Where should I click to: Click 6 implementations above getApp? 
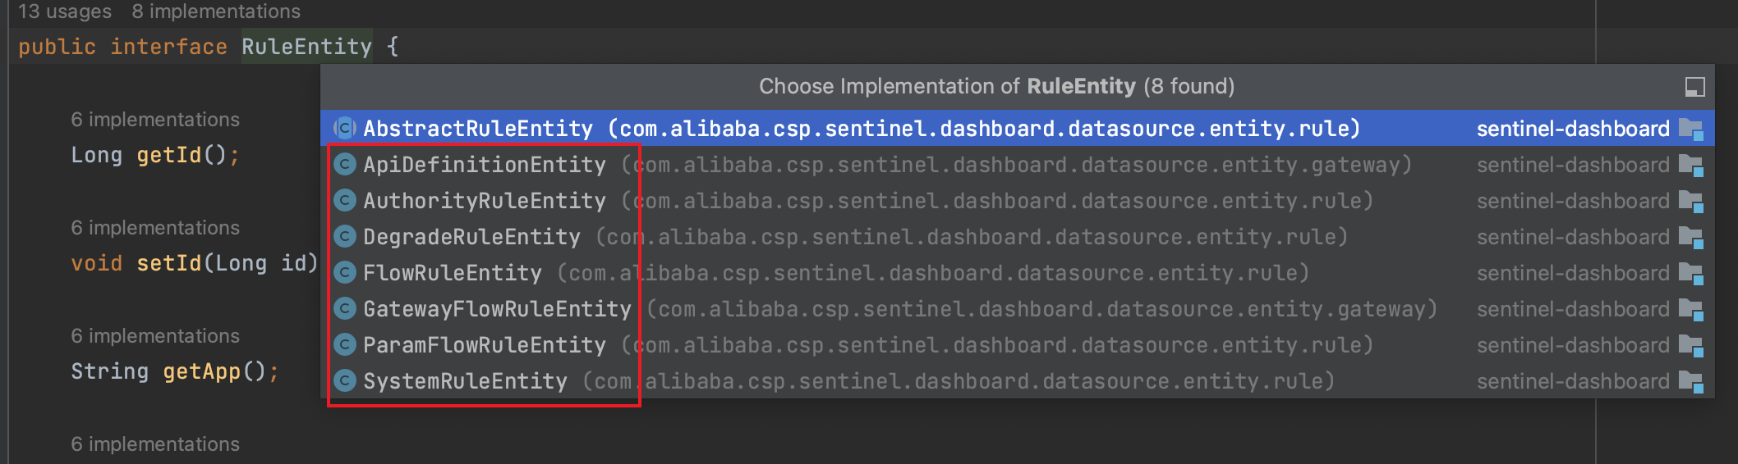click(x=155, y=336)
